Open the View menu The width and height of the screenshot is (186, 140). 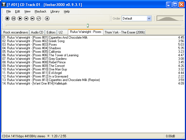pos(27,11)
